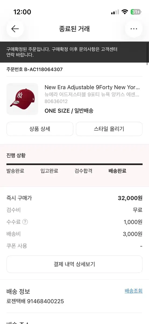Select the 입고완료 progress step
Screen dimensions: 149x324
point(49,171)
